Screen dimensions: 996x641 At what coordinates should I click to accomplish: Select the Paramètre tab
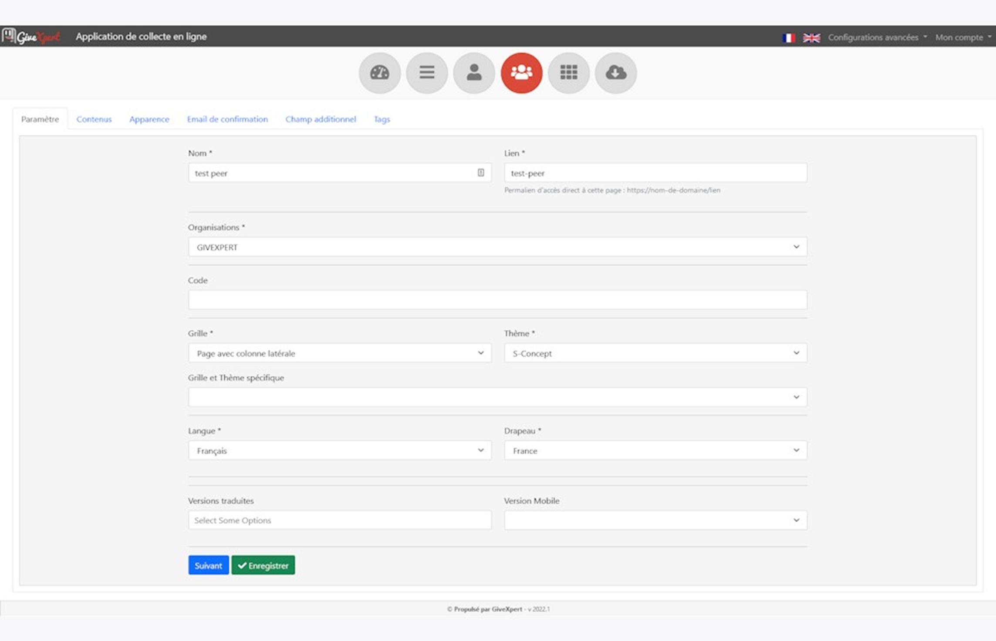click(x=40, y=119)
